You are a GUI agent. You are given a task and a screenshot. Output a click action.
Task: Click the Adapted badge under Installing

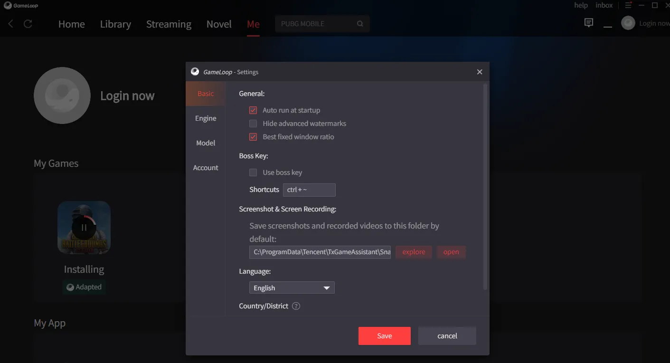pos(84,287)
